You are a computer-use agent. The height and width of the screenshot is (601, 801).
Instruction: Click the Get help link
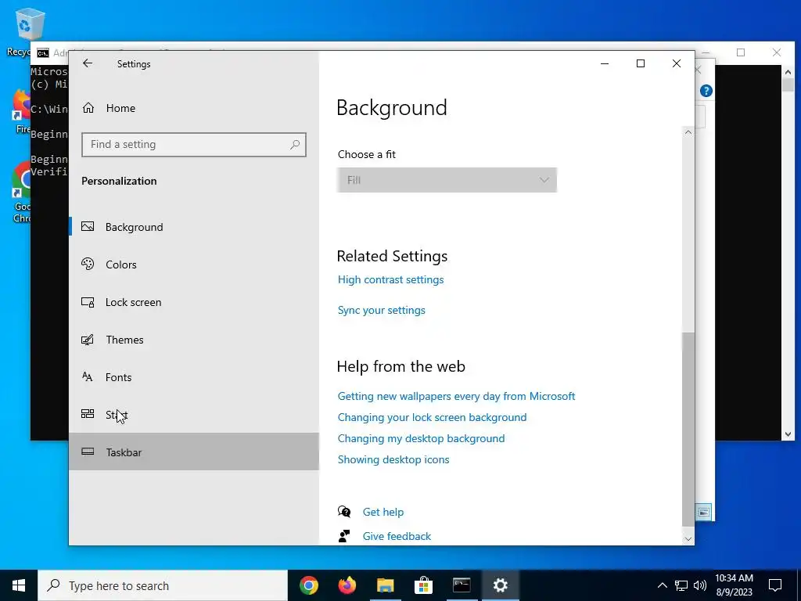click(x=383, y=512)
